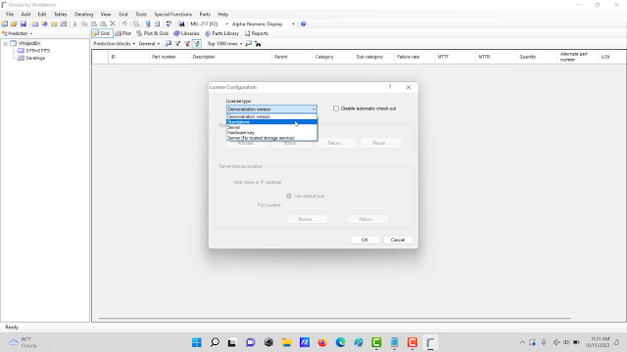Open the Parts Library view

[222, 33]
